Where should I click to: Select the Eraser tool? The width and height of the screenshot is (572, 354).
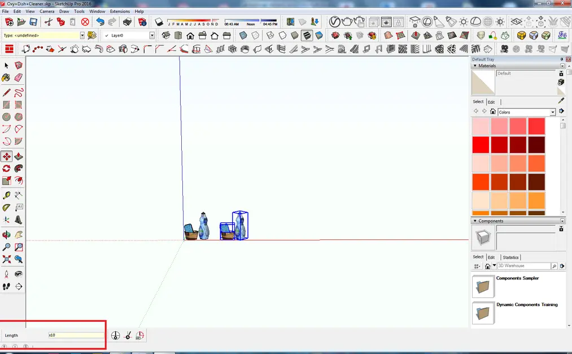tap(19, 77)
